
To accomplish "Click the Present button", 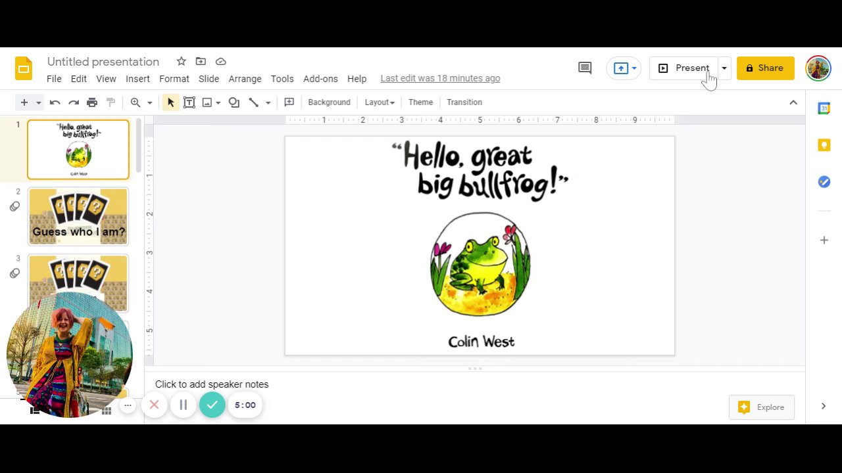I will coord(683,68).
